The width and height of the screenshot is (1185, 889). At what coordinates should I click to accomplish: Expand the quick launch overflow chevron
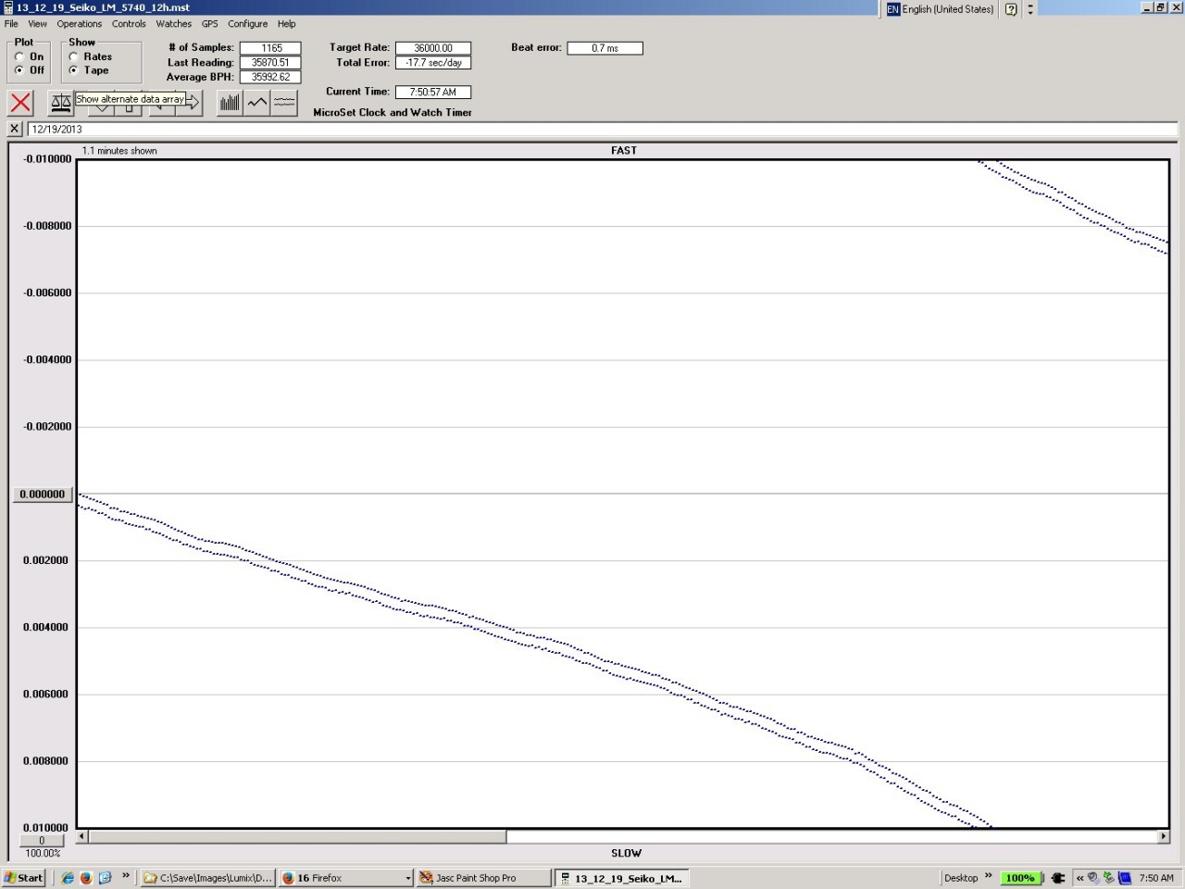[126, 876]
